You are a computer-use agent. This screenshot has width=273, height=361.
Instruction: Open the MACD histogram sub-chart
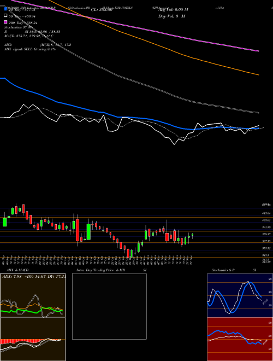33,339
